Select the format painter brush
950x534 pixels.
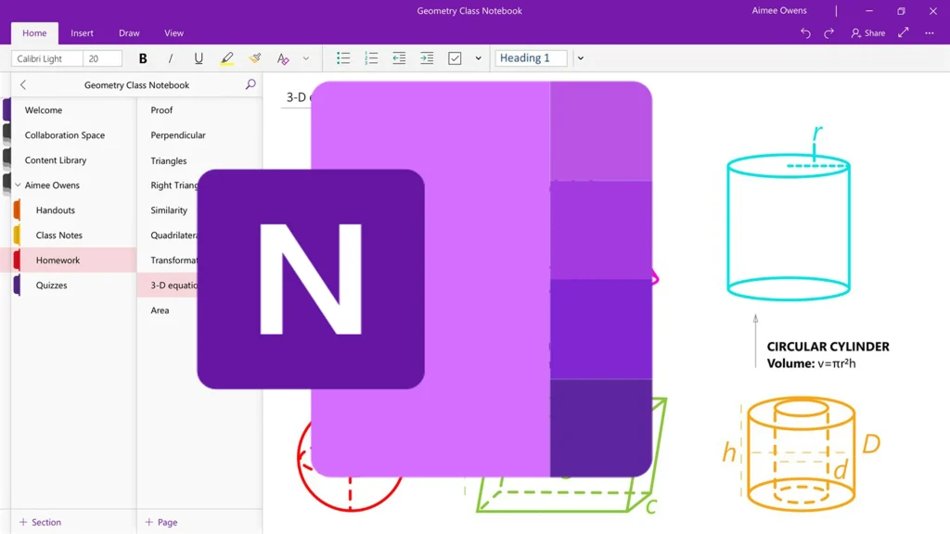pyautogui.click(x=255, y=58)
